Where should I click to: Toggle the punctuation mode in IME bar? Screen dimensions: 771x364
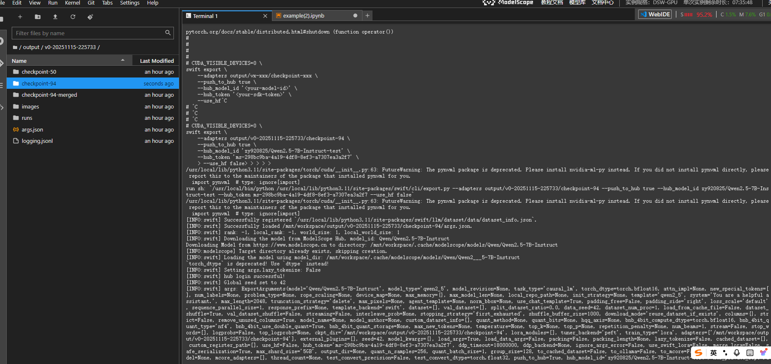(x=725, y=353)
